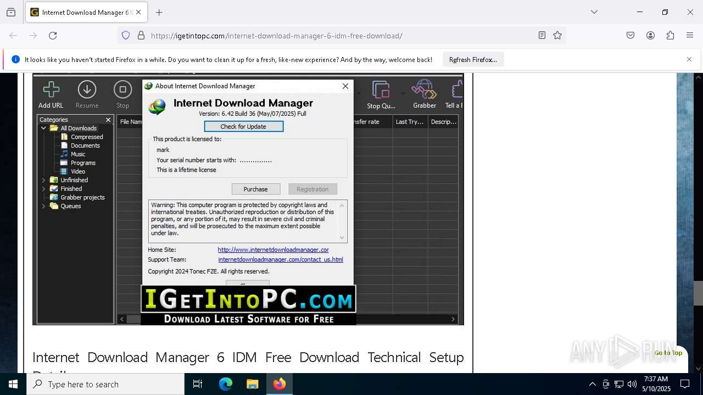Open File Explorer from the taskbar
This screenshot has width=703, height=395.
coord(252,384)
